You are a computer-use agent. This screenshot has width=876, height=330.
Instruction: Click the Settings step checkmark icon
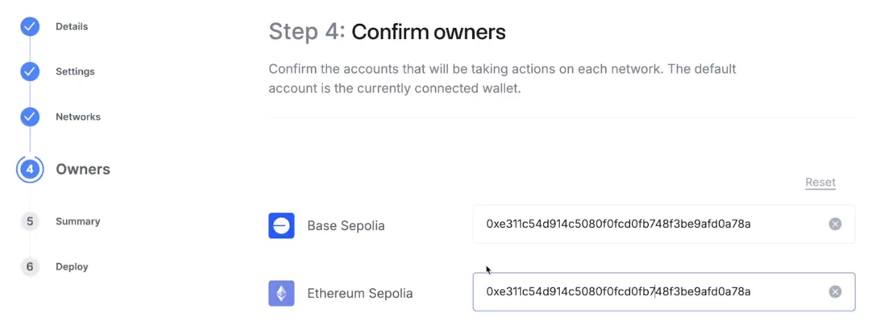(x=30, y=71)
